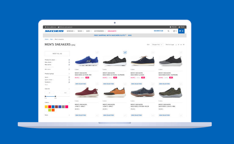The height and width of the screenshot is (144, 234).
Task: Check the unchecked Best price filter
Action: tap(69, 69)
